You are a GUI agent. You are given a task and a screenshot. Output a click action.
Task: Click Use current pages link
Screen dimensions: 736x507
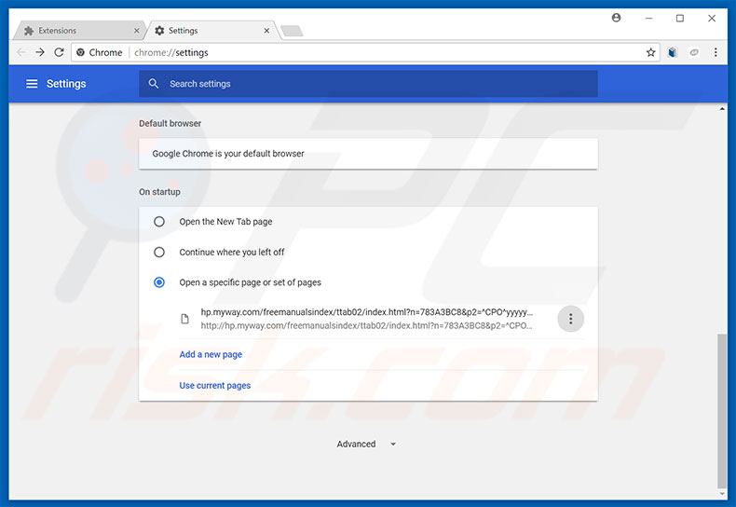(215, 386)
